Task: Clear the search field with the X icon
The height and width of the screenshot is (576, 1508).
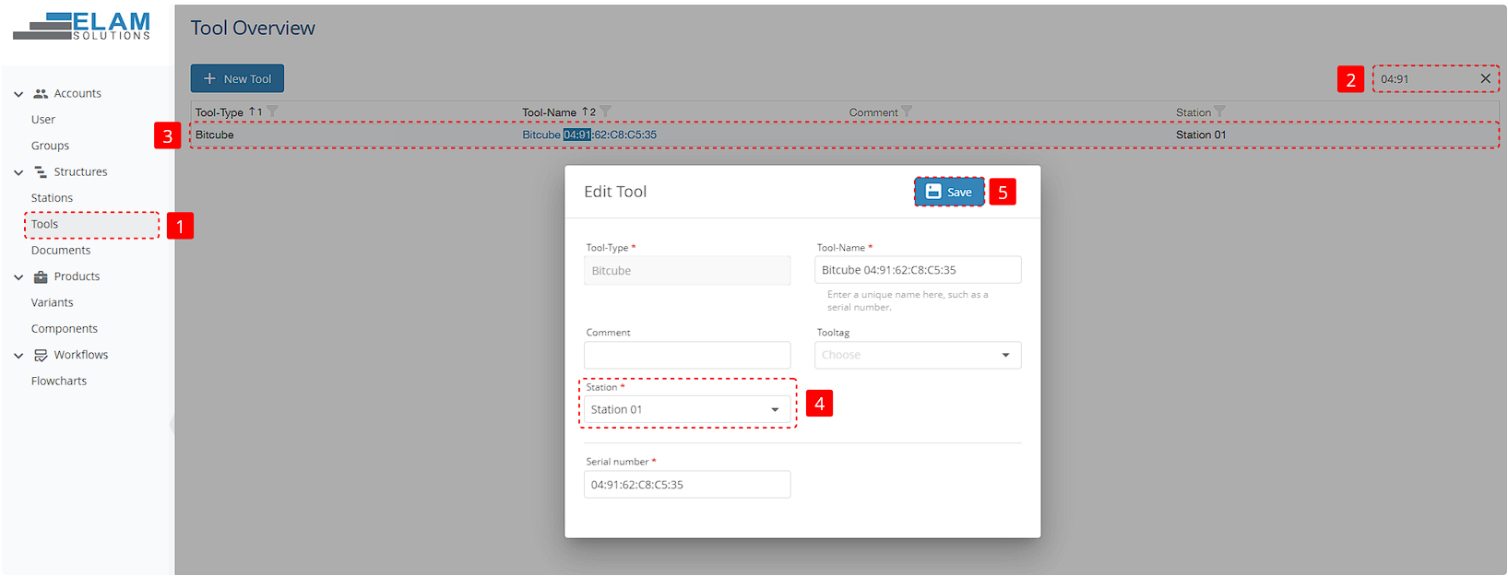Action: pos(1485,79)
